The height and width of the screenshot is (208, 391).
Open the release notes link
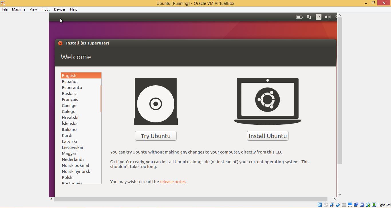[173, 181]
